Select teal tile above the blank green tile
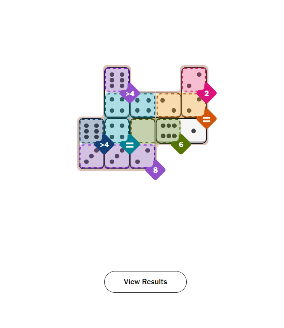The height and width of the screenshot is (328, 284). [x=143, y=105]
